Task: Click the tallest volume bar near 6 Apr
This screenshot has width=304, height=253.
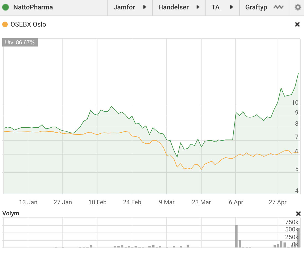Action: 236,236
